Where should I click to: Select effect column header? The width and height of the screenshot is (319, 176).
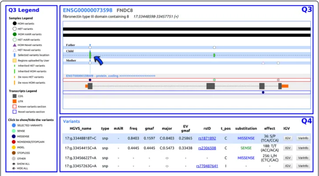270,129
